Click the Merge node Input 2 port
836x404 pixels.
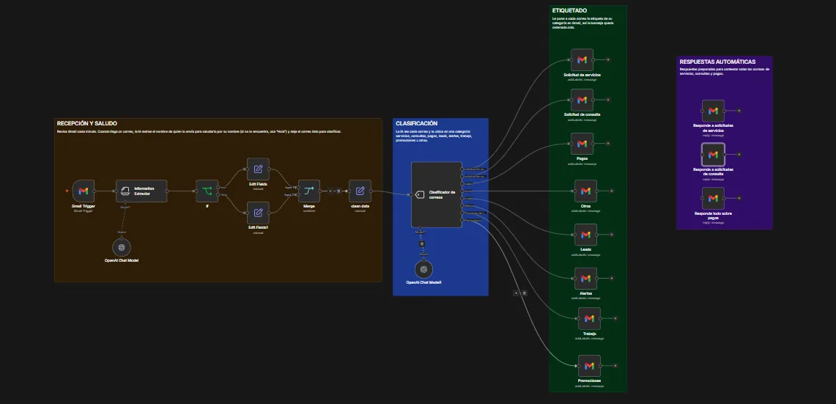click(x=298, y=195)
